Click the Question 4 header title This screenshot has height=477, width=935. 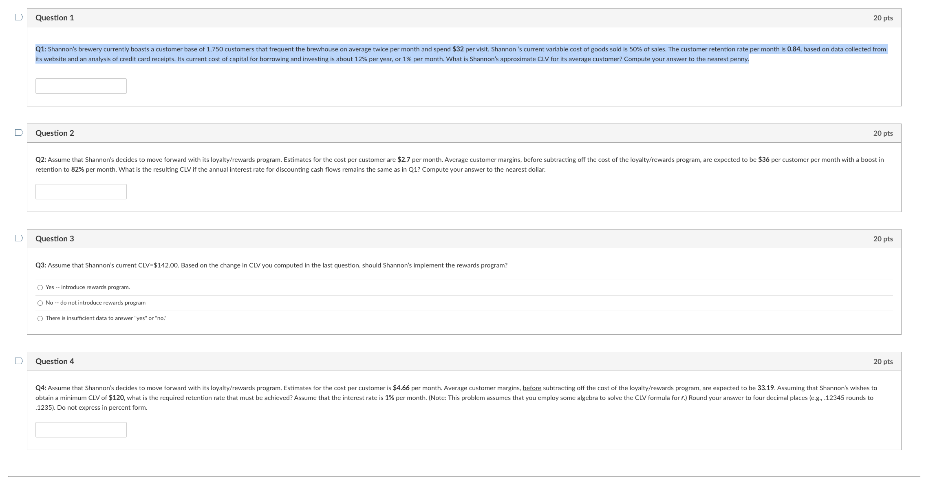(55, 361)
